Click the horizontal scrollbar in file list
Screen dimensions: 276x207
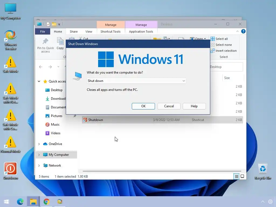[x=162, y=171]
